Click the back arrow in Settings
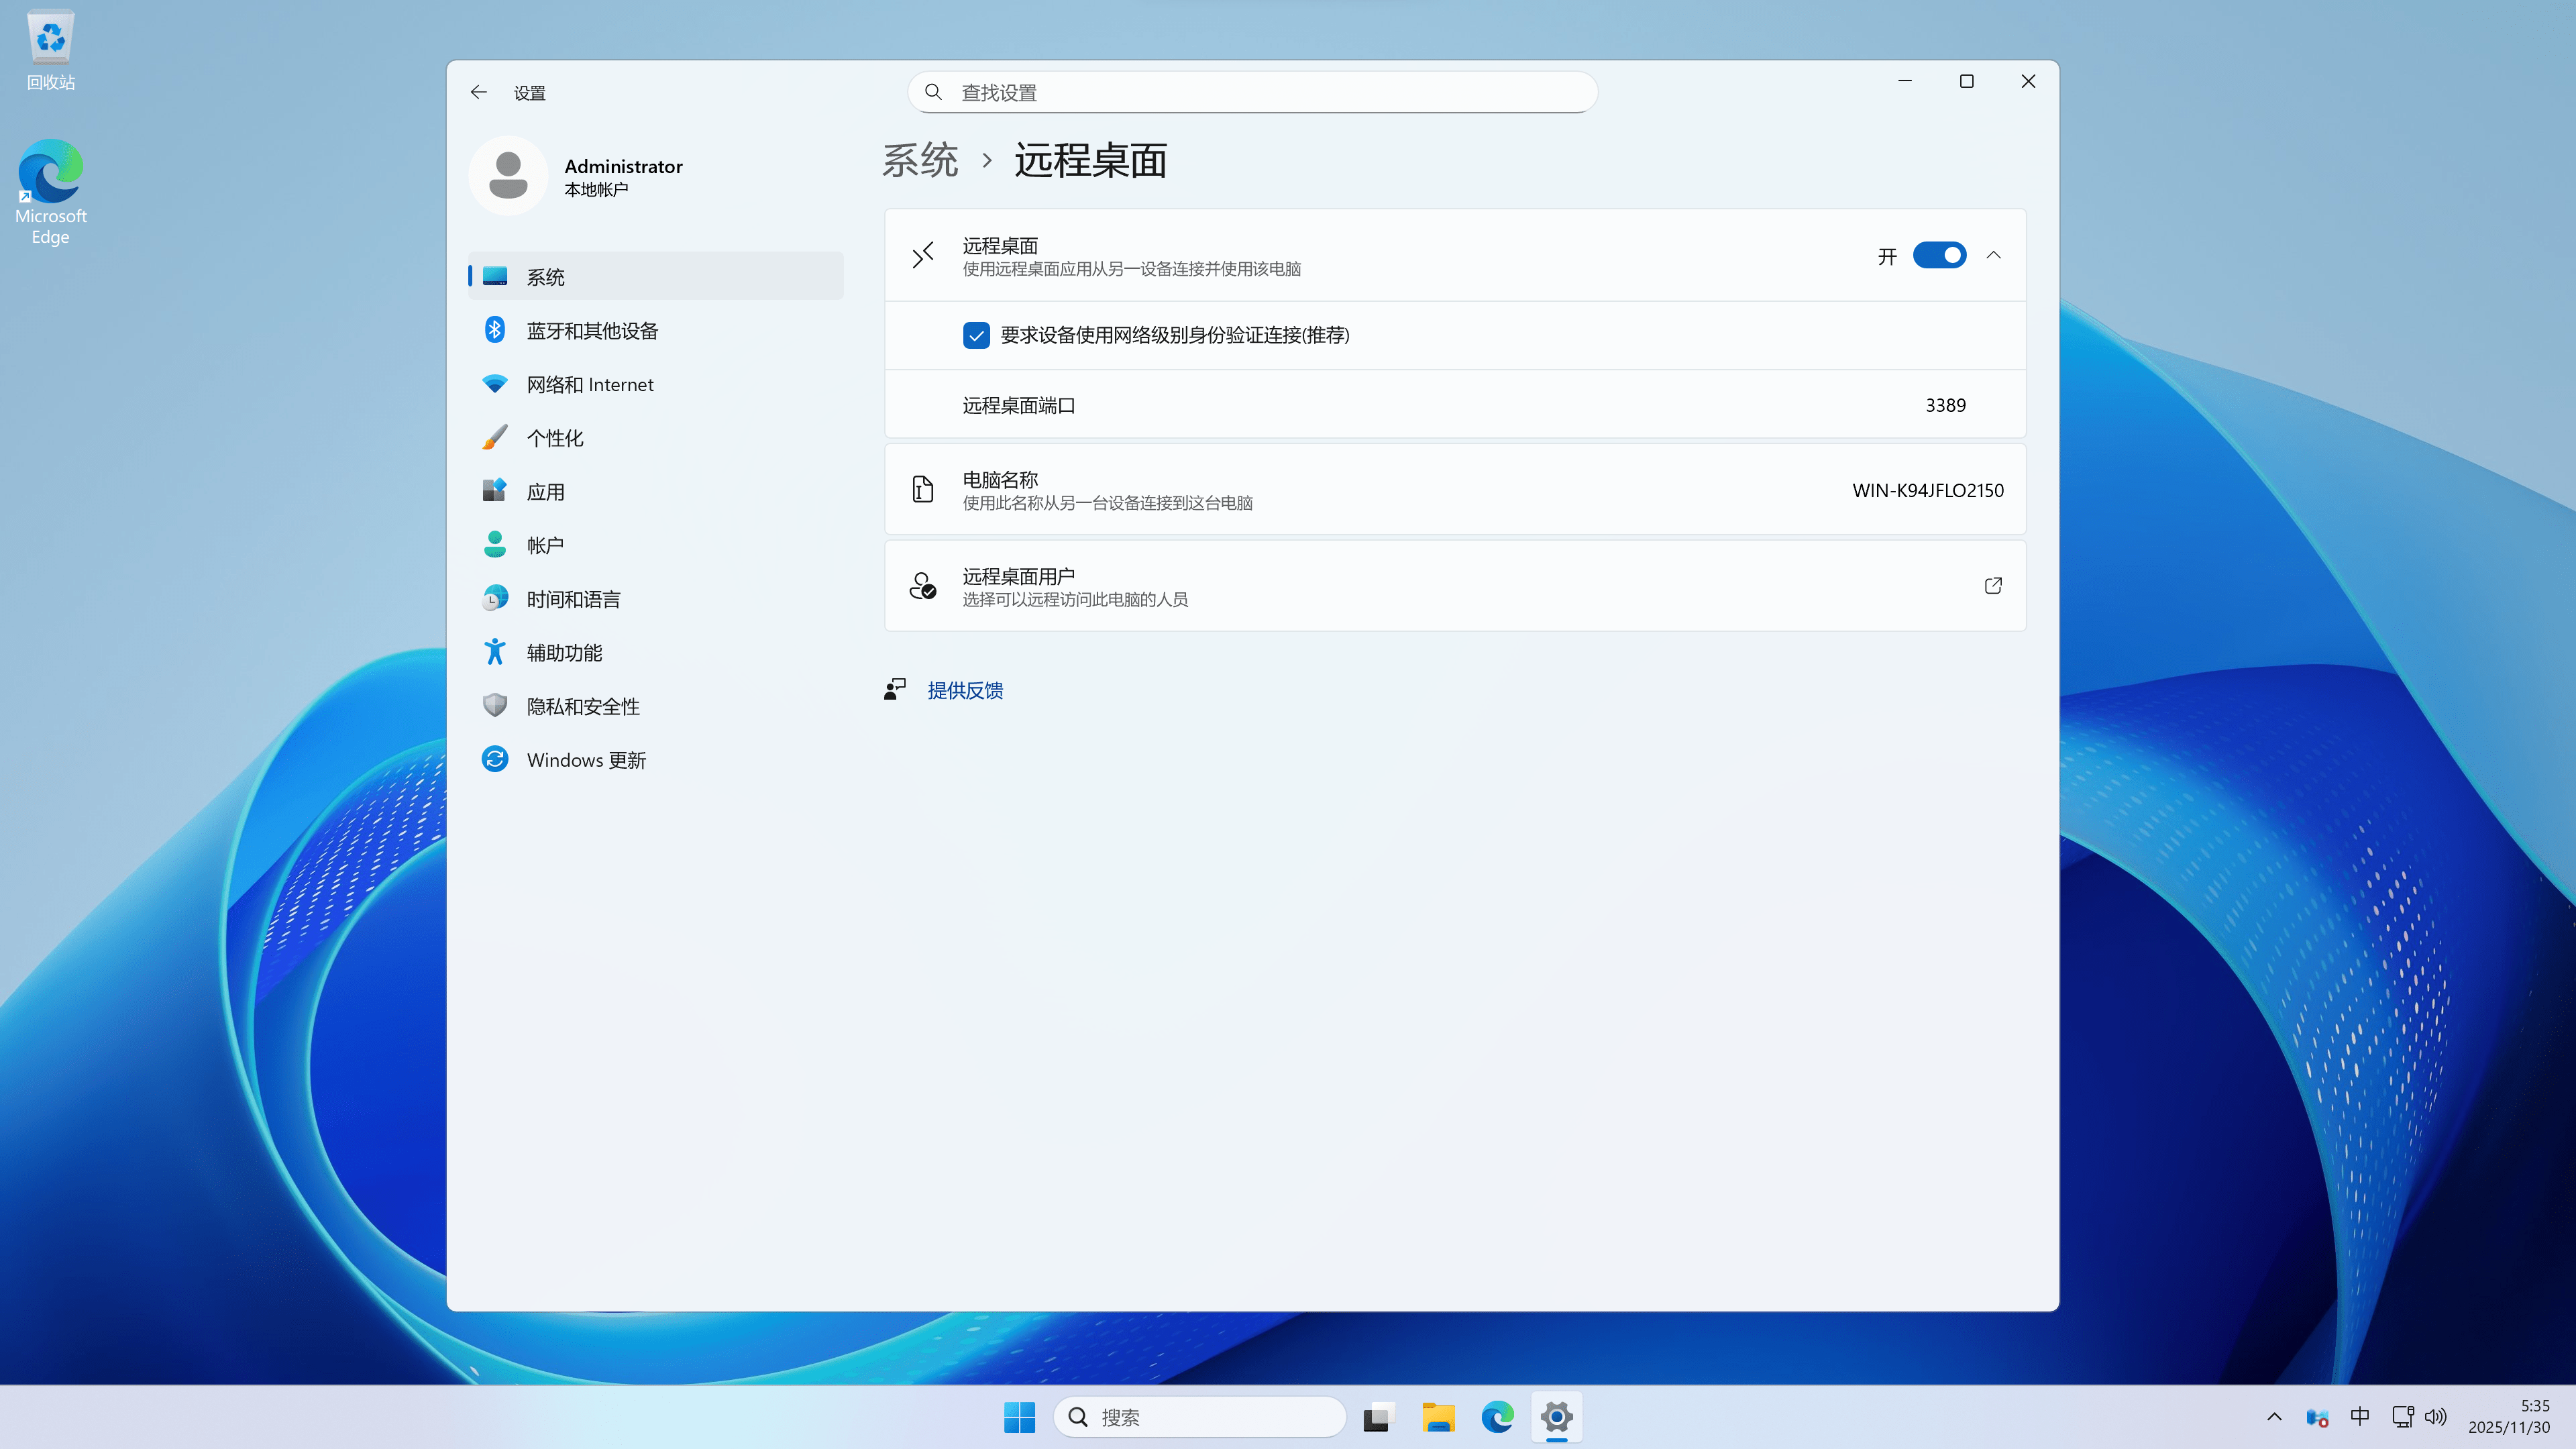 (478, 91)
